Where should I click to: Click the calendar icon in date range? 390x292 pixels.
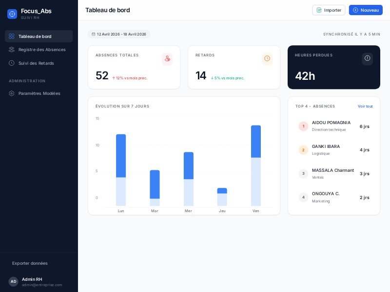point(94,35)
